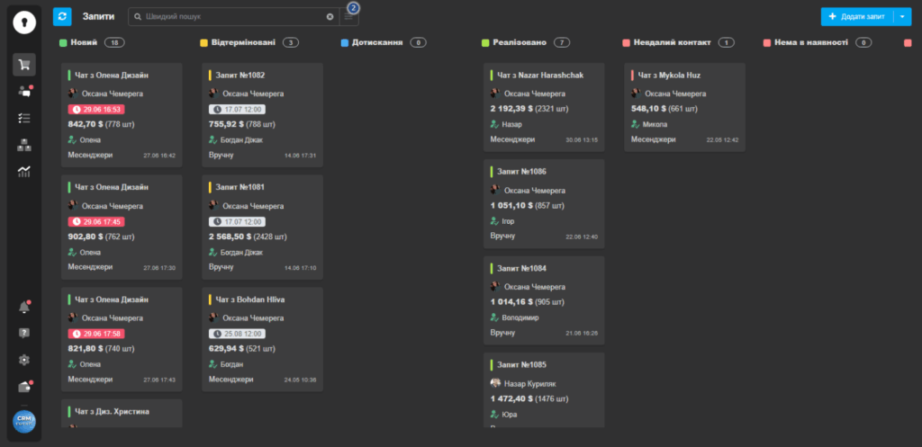Open the settings gear in sidebar

[24, 360]
